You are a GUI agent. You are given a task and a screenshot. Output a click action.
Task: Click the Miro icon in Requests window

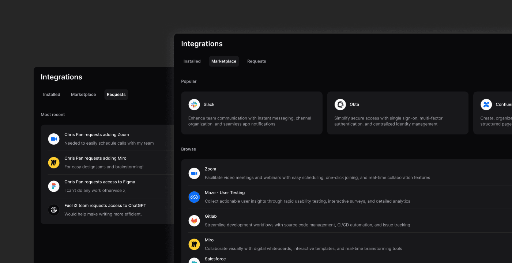[x=54, y=163]
